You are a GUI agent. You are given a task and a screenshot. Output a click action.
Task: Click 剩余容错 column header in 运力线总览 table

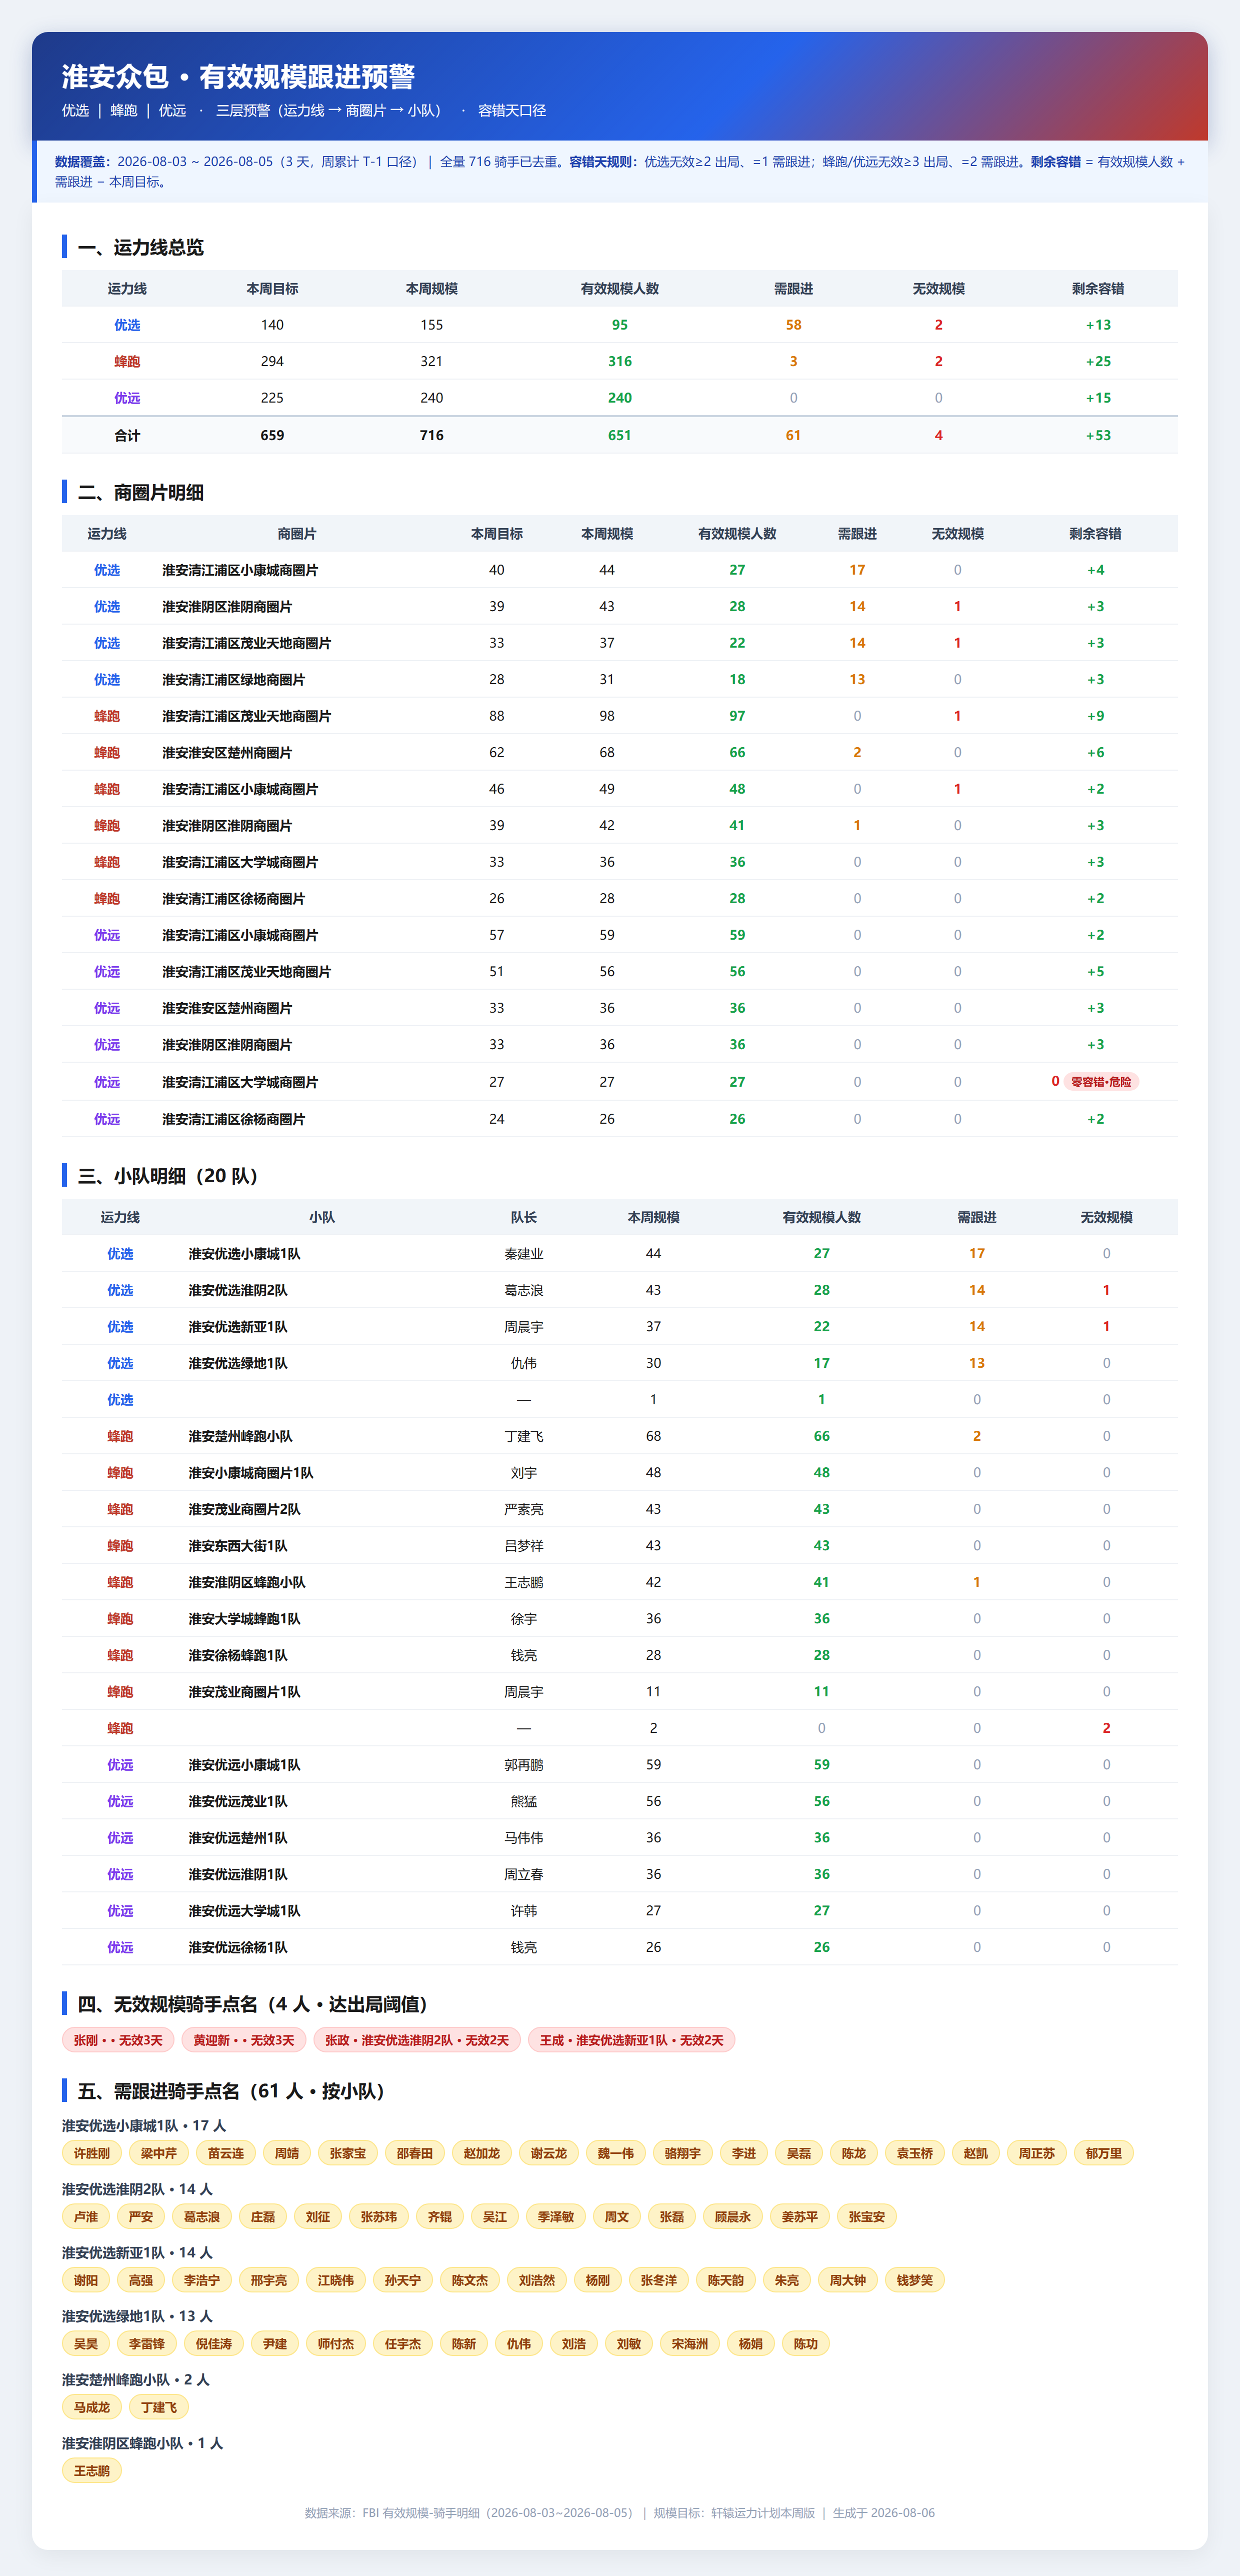(x=1098, y=289)
